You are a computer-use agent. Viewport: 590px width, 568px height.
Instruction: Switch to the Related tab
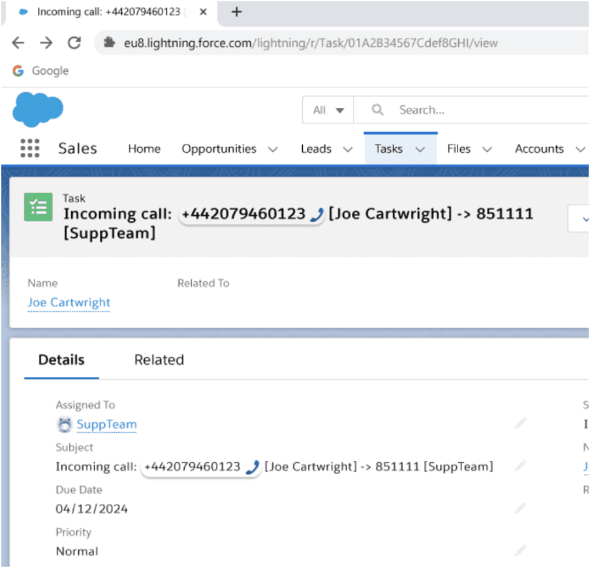pyautogui.click(x=159, y=360)
